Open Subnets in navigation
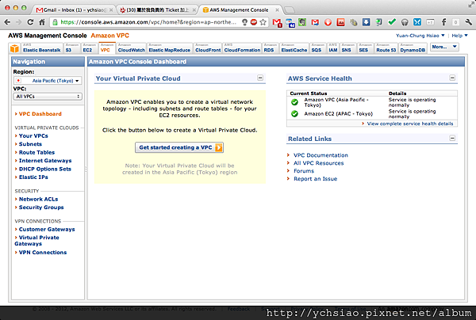 tap(30, 144)
